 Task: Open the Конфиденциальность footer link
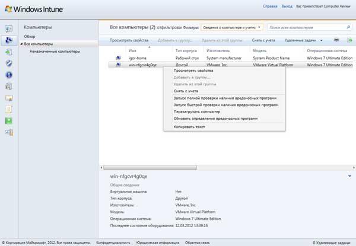113,242
